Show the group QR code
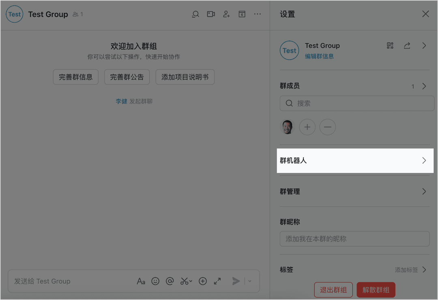The width and height of the screenshot is (438, 300). coord(390,45)
